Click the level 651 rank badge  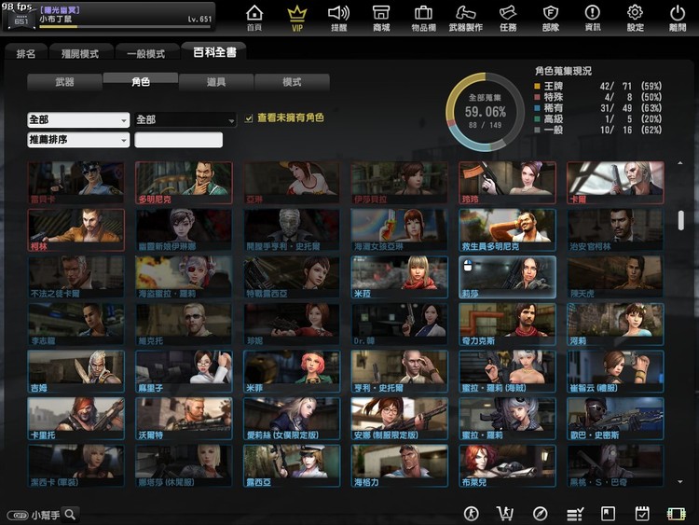[x=21, y=19]
